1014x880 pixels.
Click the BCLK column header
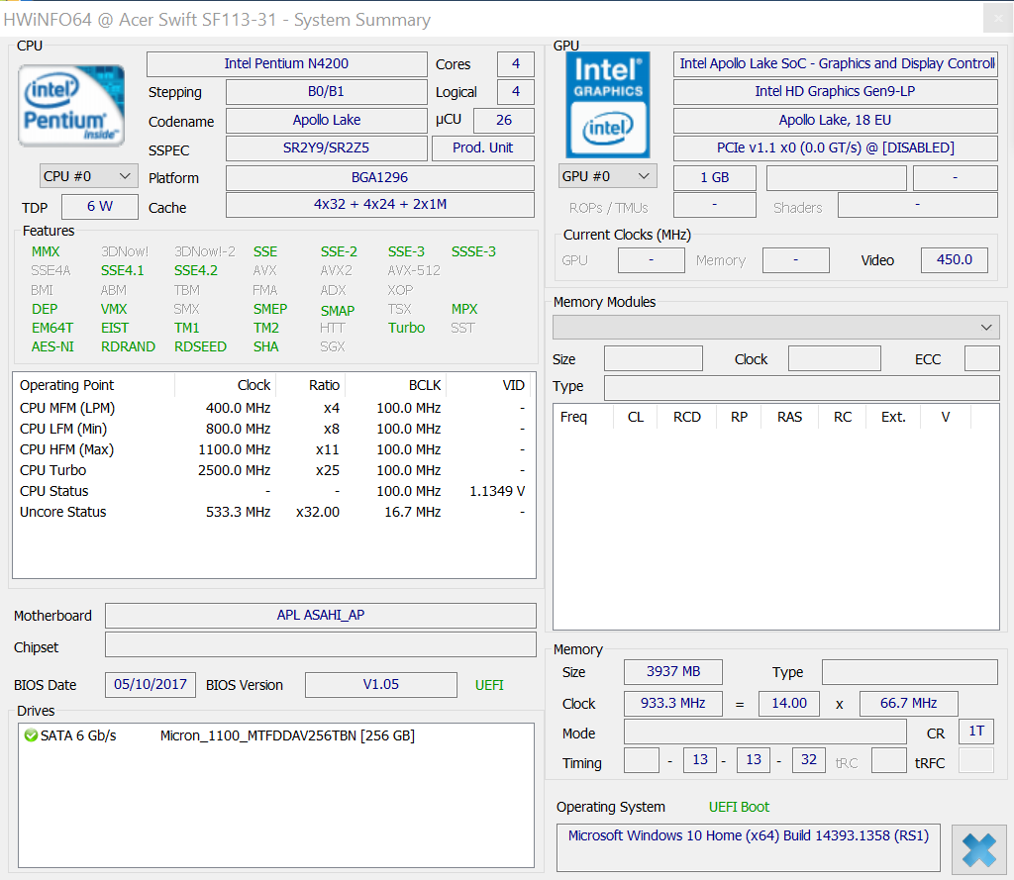tap(396, 385)
